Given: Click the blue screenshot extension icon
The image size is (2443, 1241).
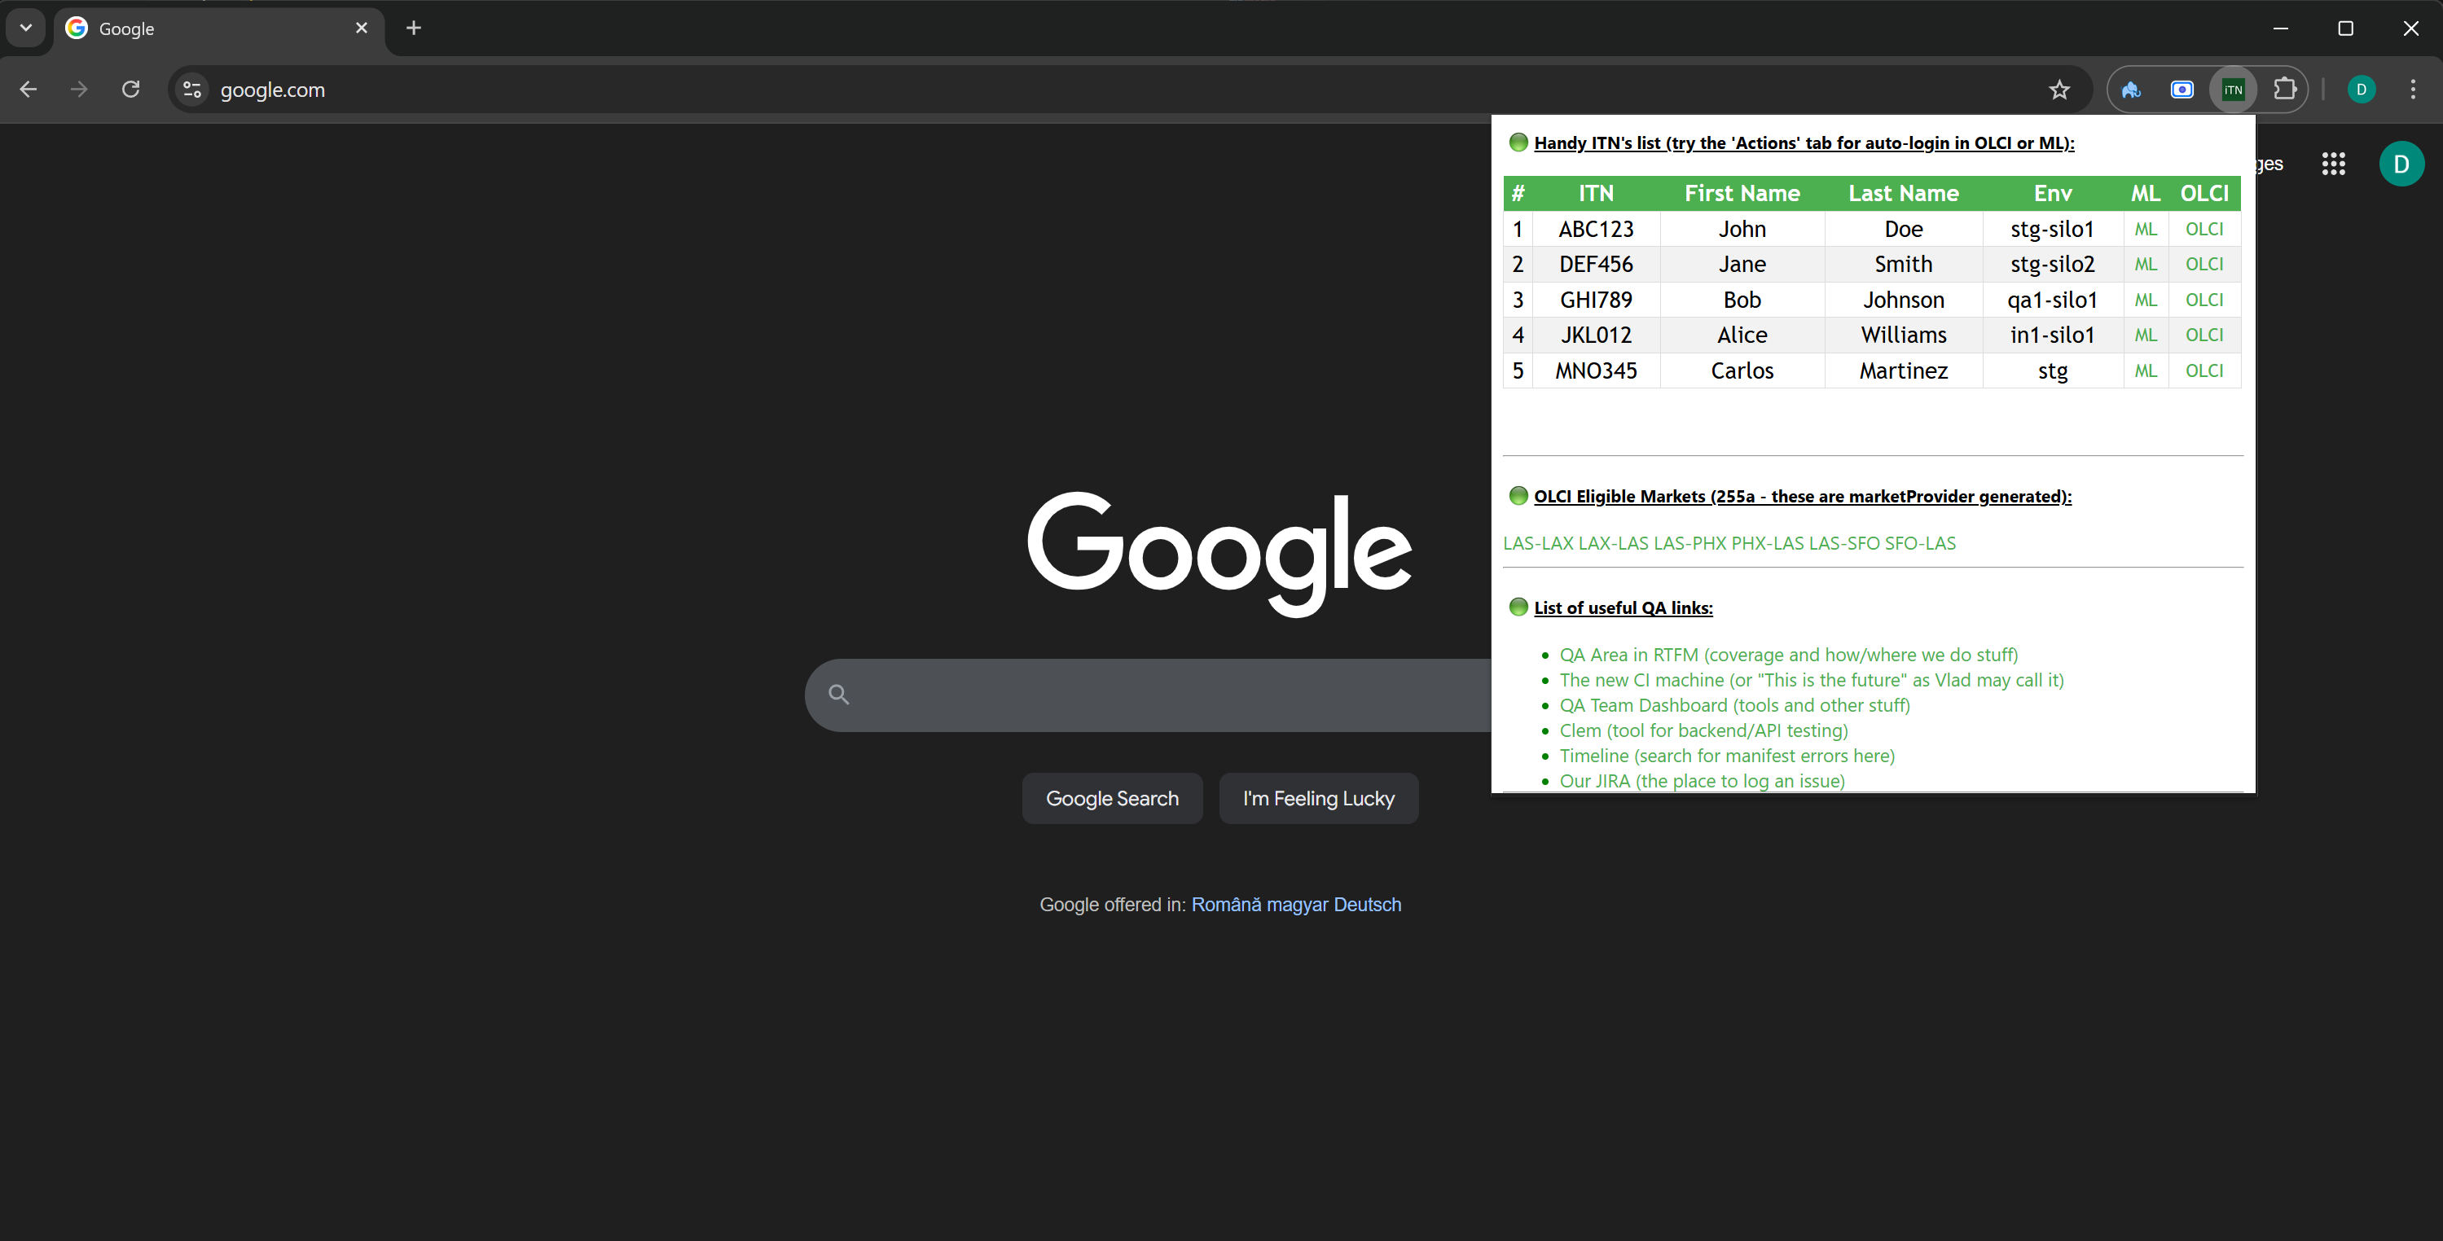Looking at the screenshot, I should point(2182,90).
